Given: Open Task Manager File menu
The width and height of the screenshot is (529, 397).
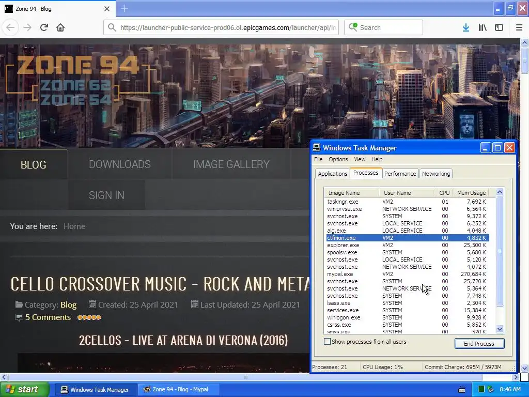Looking at the screenshot, I should (x=318, y=159).
